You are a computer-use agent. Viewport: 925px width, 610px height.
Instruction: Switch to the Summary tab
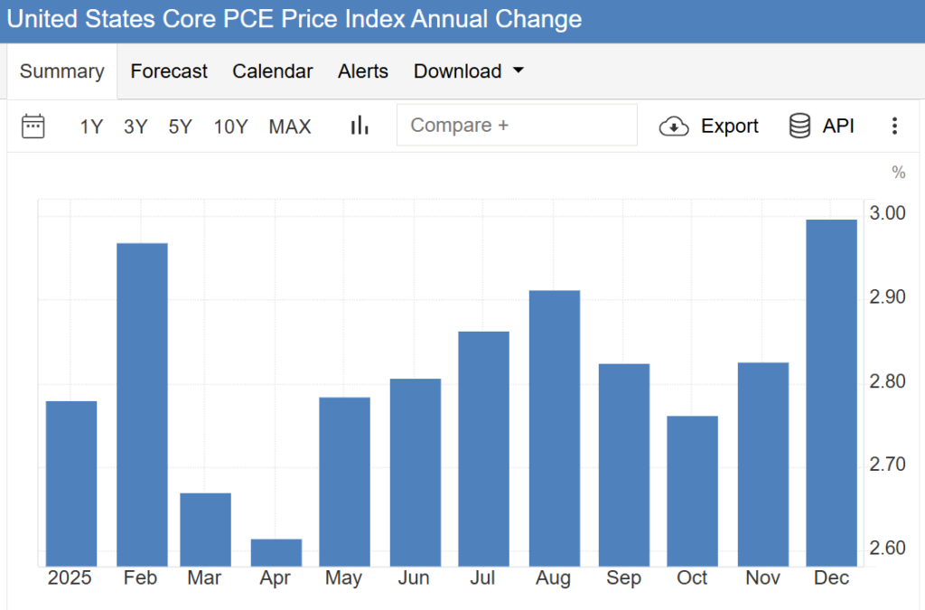(61, 71)
